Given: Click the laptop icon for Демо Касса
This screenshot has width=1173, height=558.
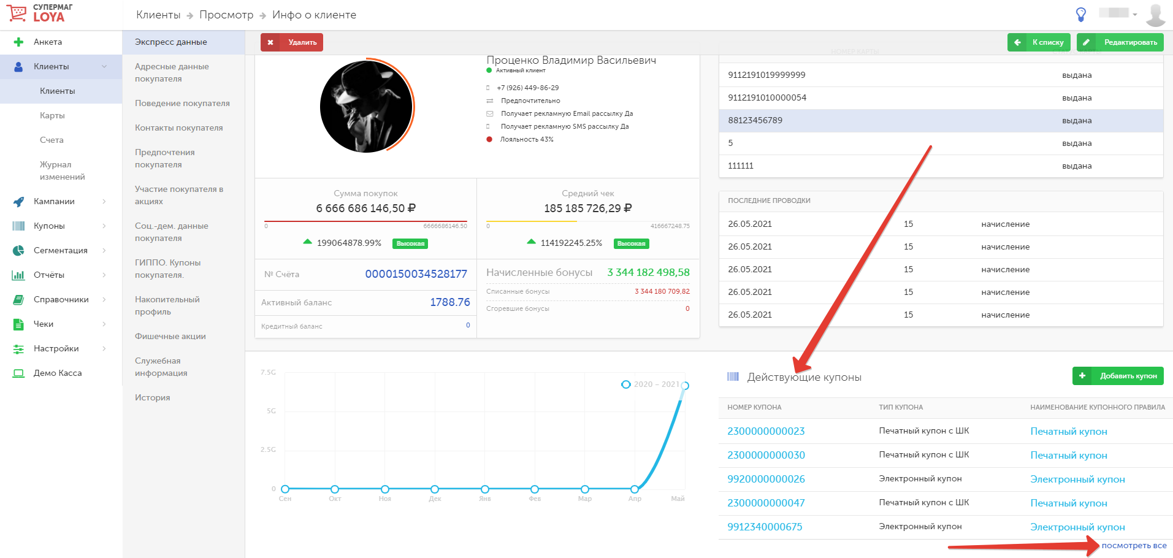Looking at the screenshot, I should [x=19, y=373].
